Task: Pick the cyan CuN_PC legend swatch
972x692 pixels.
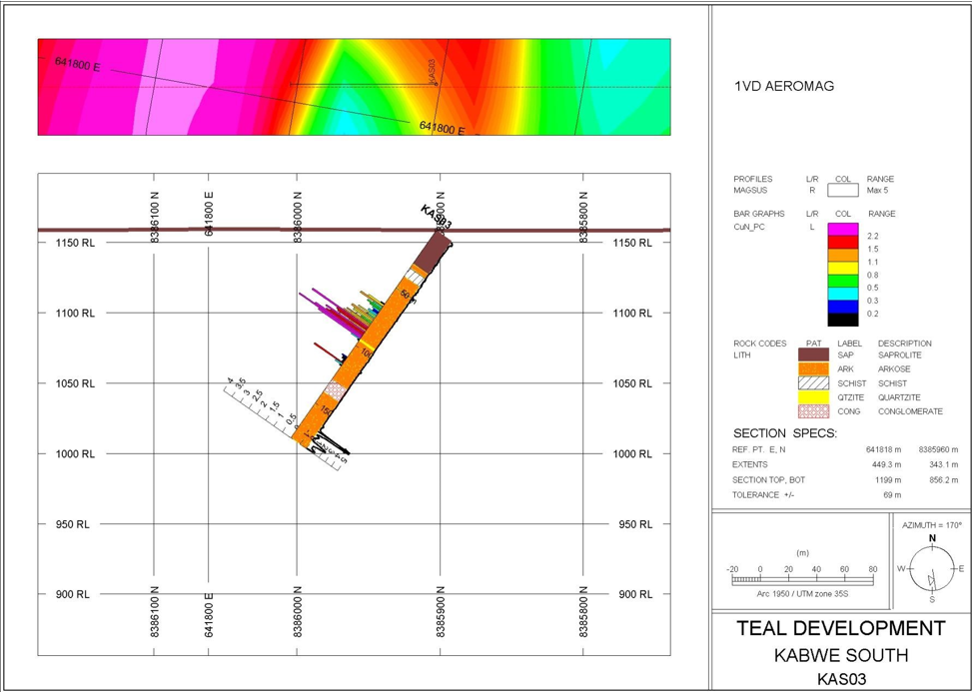Action: pyautogui.click(x=843, y=295)
